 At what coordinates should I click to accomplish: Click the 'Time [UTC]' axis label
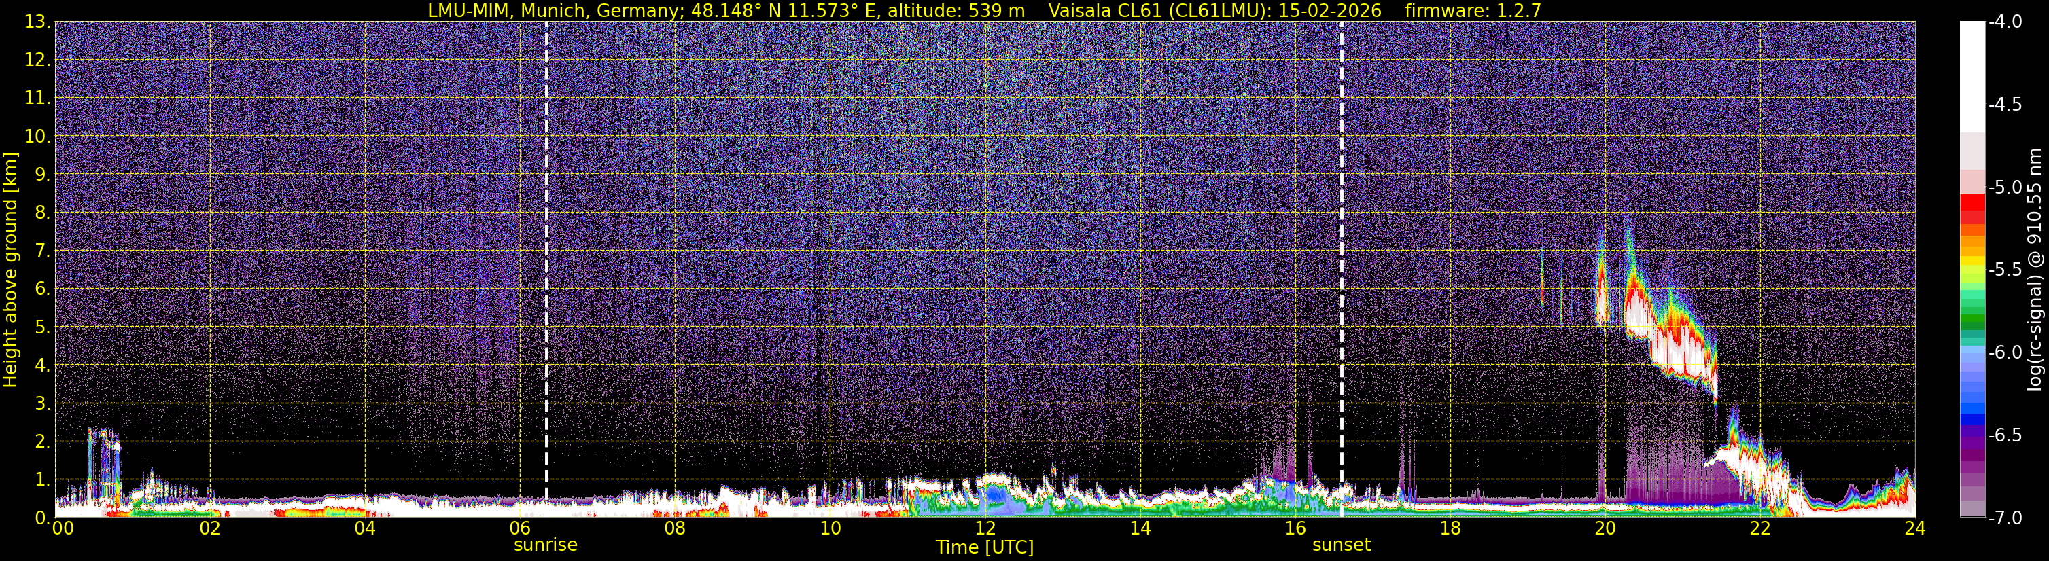click(985, 547)
